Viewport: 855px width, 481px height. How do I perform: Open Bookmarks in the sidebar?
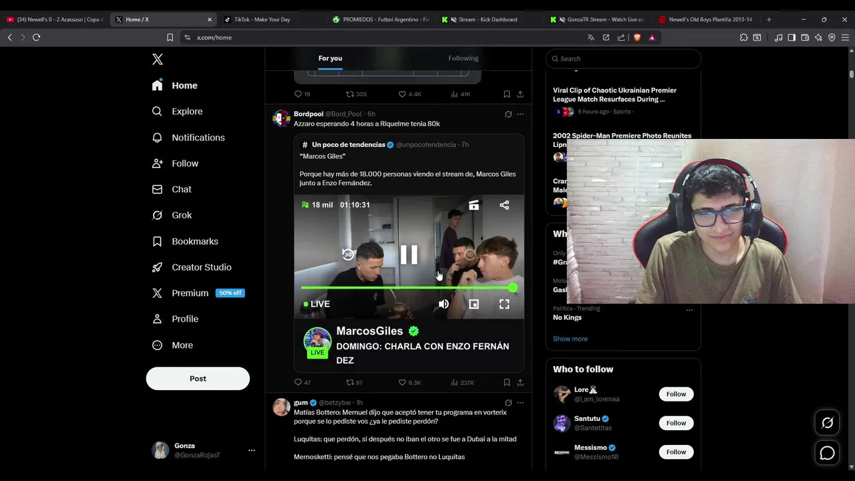point(185,241)
